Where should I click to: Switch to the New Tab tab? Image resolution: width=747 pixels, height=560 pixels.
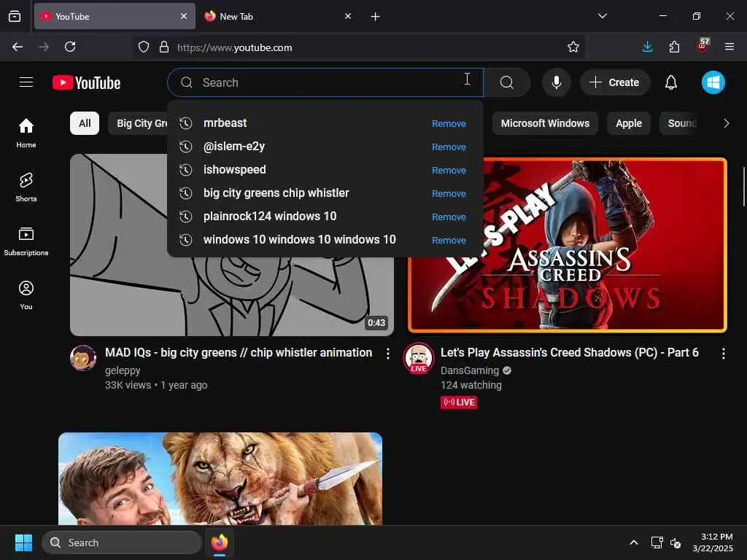click(279, 16)
